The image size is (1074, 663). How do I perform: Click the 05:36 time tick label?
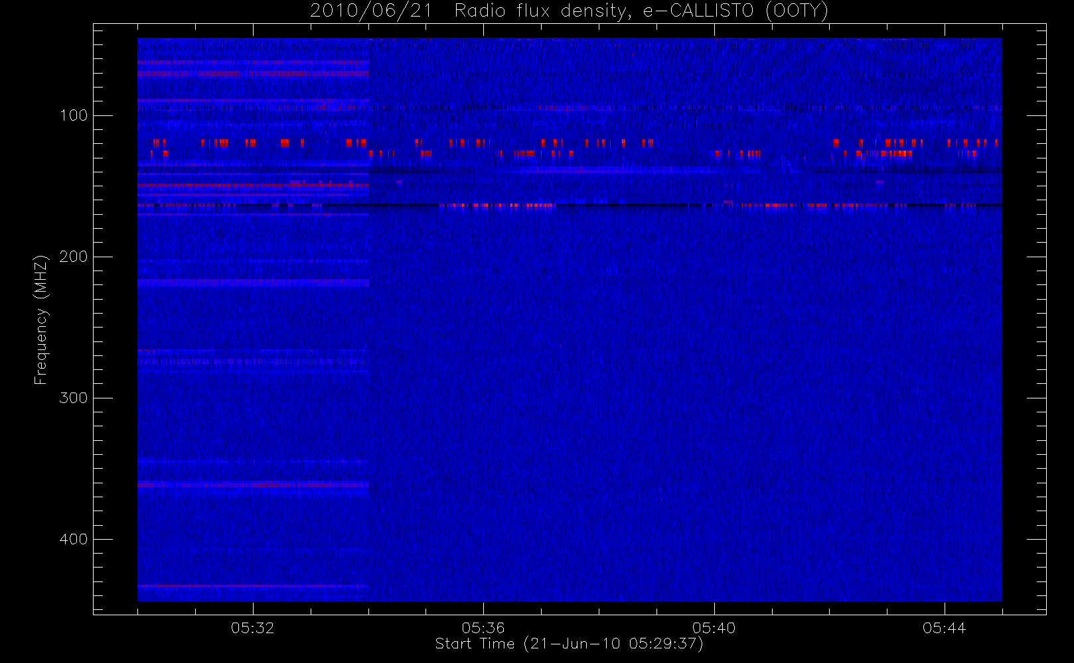coord(483,628)
